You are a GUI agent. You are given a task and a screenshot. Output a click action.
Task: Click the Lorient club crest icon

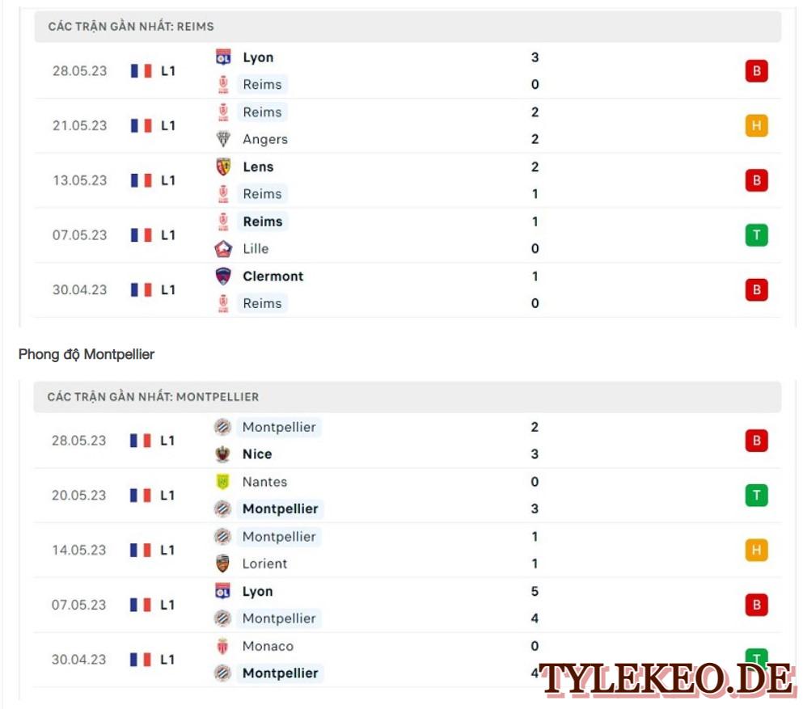222,563
